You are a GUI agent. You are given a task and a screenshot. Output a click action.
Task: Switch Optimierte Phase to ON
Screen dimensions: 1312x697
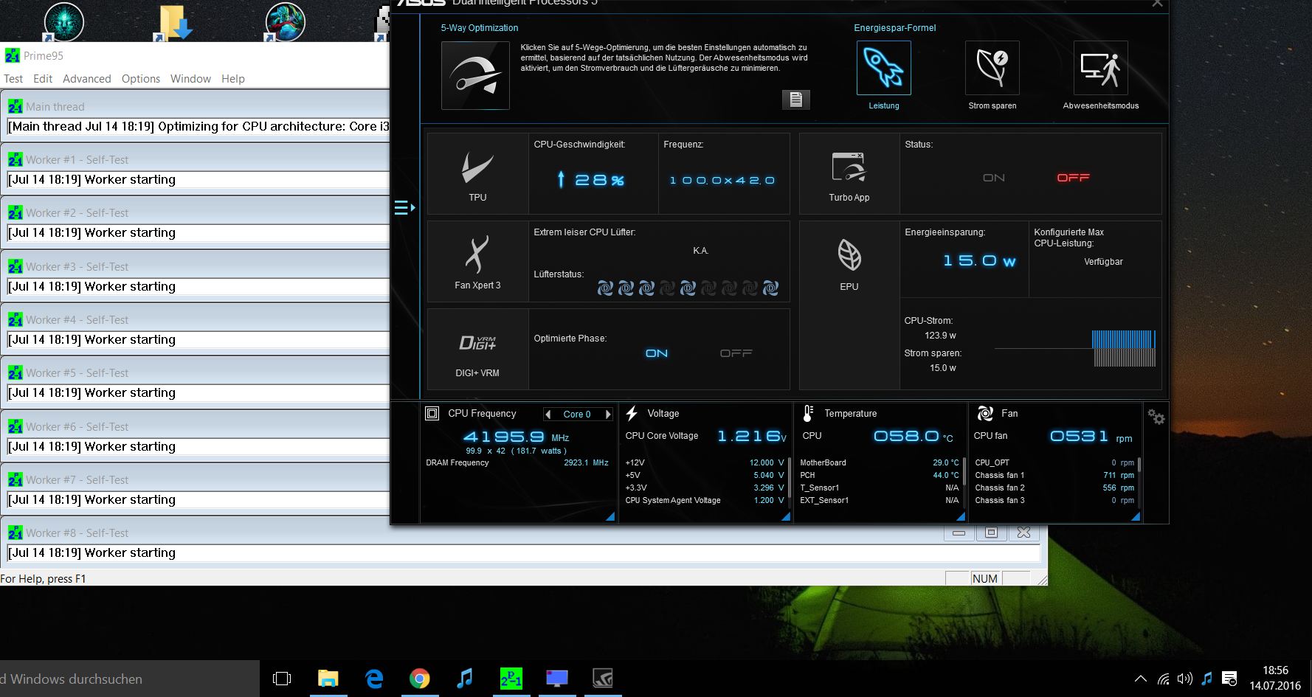pos(657,353)
